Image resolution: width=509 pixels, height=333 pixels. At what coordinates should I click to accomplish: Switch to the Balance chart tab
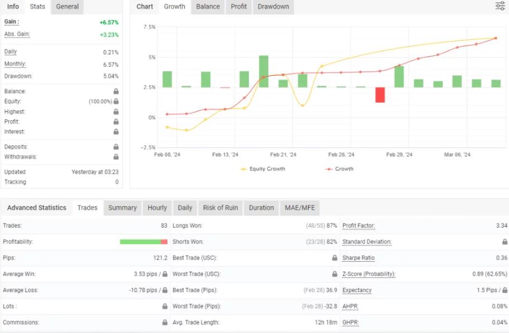(x=208, y=7)
